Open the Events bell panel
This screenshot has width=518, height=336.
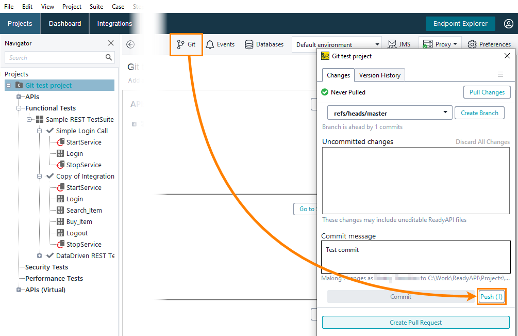pyautogui.click(x=221, y=44)
